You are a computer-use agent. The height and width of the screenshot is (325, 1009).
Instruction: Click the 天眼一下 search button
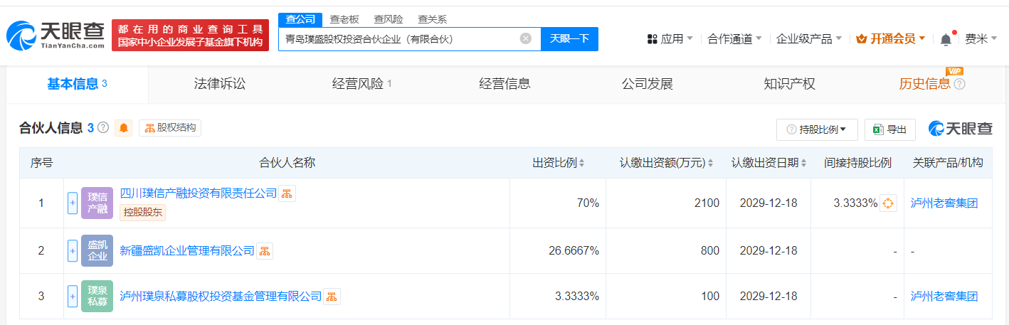coord(569,38)
